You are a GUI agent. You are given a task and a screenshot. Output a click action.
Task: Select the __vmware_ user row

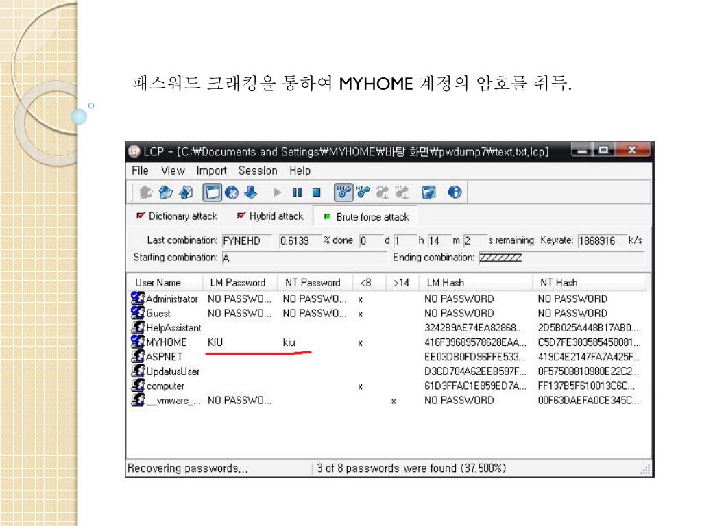pos(388,400)
